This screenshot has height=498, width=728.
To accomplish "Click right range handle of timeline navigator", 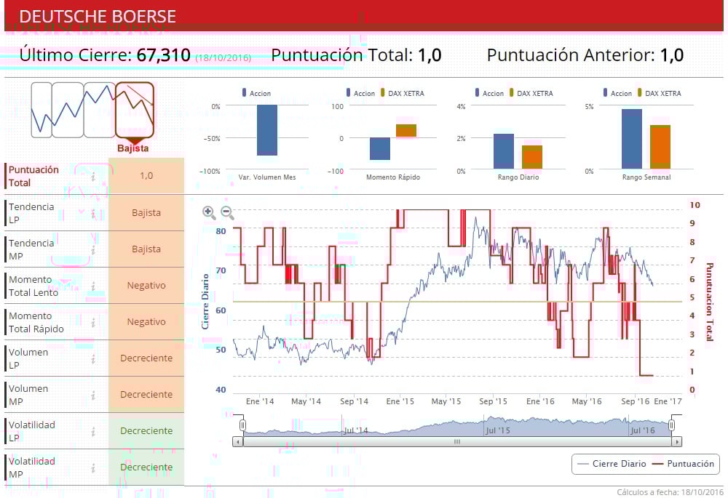I will [x=671, y=425].
